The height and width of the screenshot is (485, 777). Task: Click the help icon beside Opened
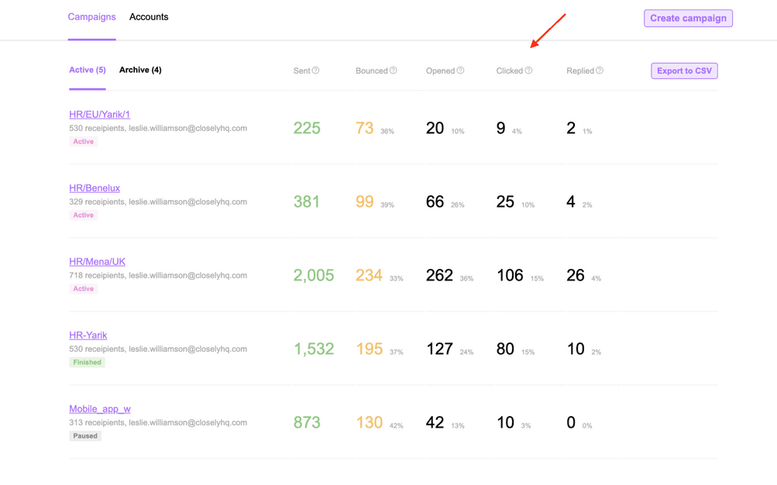coord(460,71)
